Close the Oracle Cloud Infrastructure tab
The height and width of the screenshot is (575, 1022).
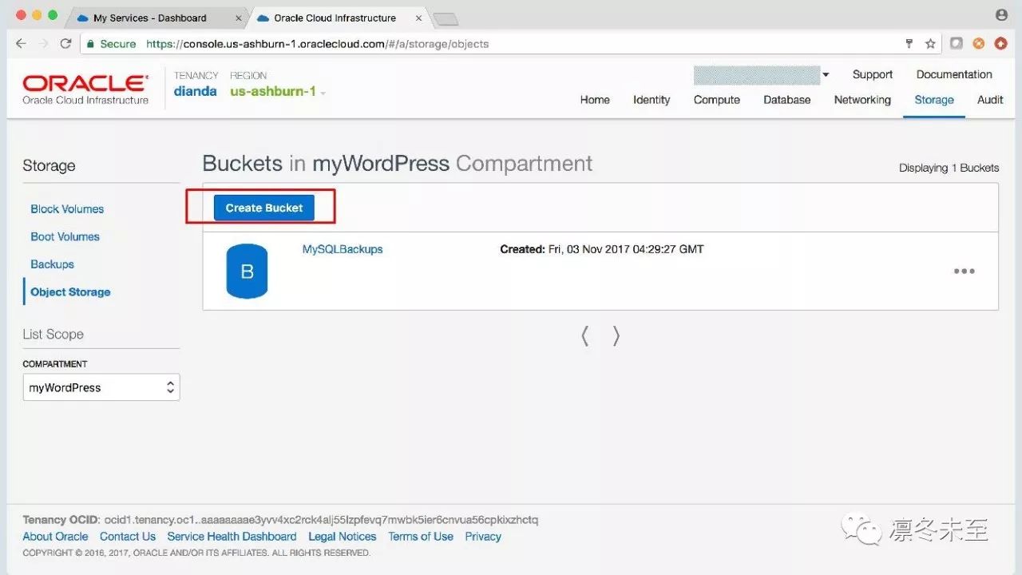[x=418, y=18]
